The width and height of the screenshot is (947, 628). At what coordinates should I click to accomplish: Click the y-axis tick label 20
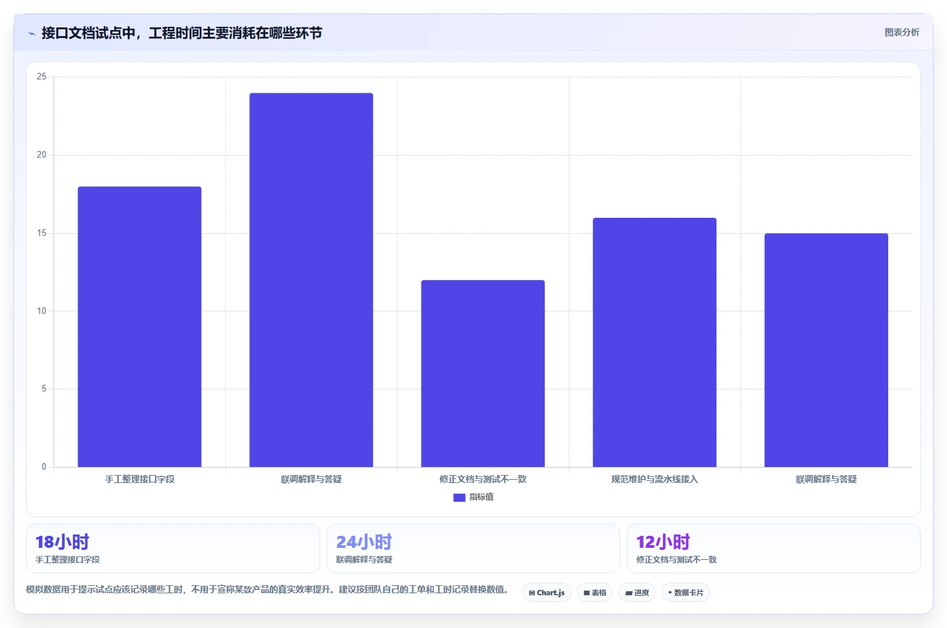click(x=42, y=155)
